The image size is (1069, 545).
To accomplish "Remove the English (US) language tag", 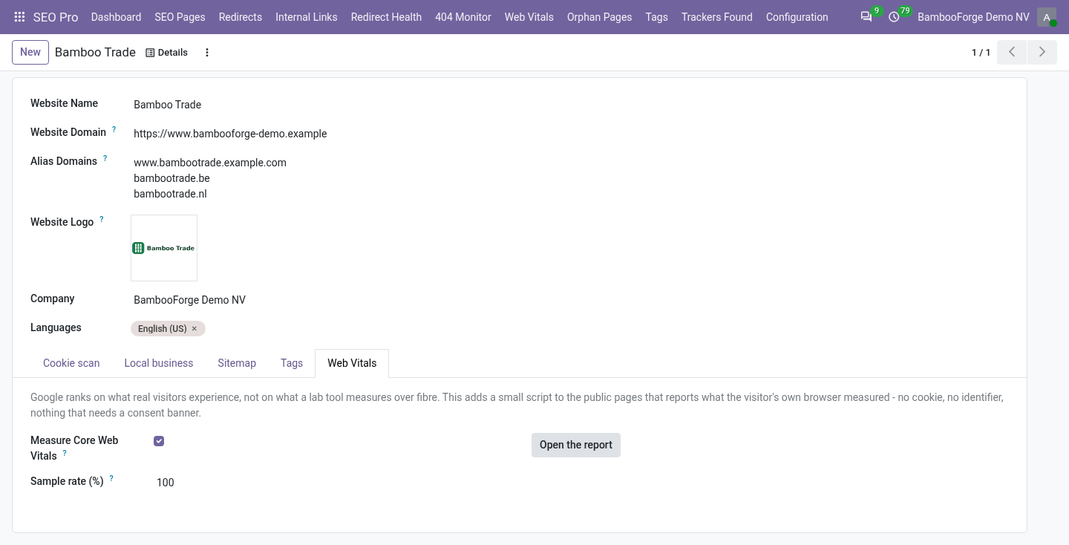I will 194,328.
